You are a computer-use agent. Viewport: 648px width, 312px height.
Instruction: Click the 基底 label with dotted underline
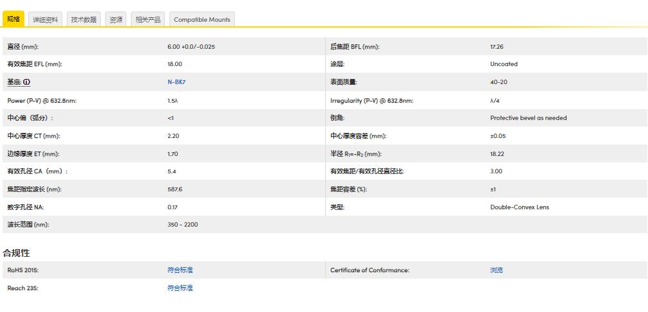pyautogui.click(x=13, y=82)
